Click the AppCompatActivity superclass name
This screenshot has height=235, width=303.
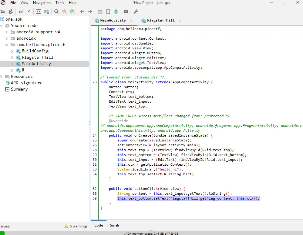pyautogui.click(x=190, y=82)
